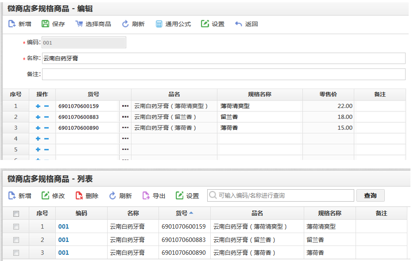Click 新增 in the edit toolbar

[20, 24]
